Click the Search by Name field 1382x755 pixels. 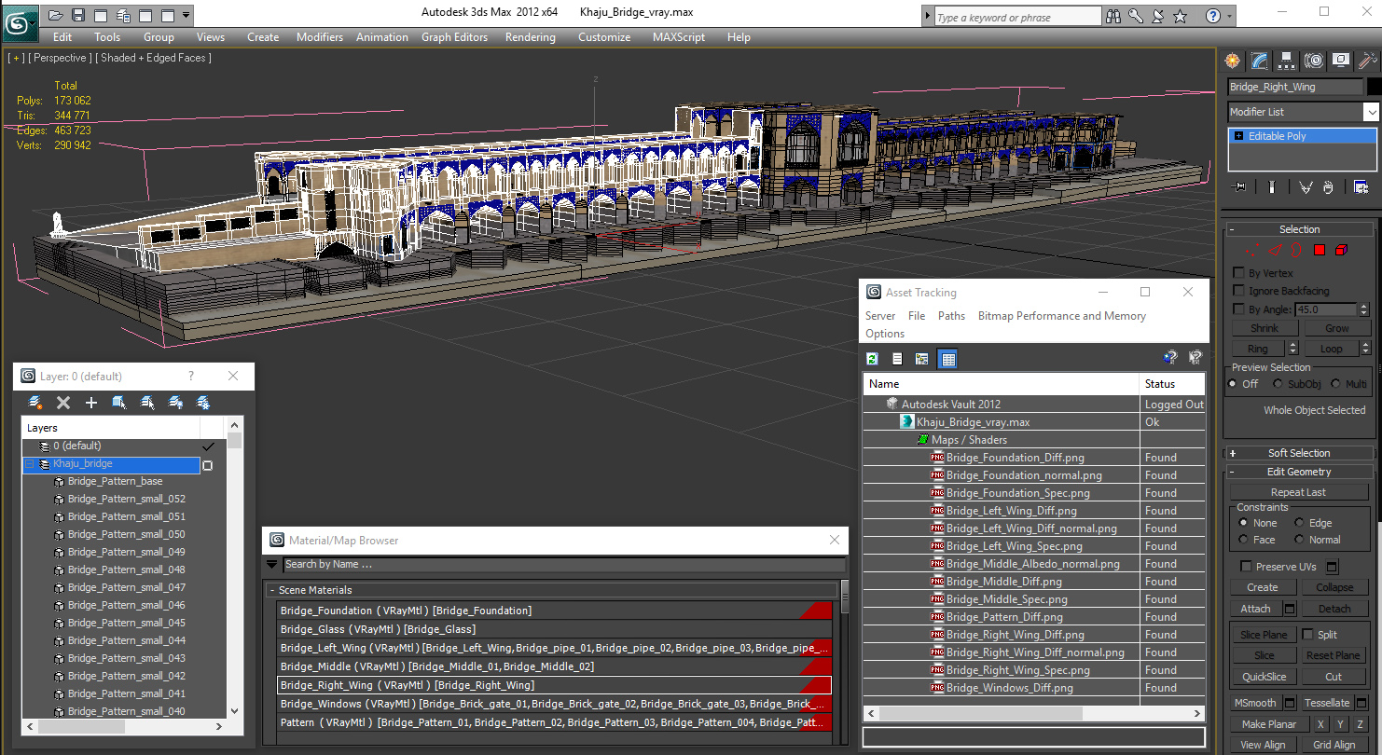[564, 564]
